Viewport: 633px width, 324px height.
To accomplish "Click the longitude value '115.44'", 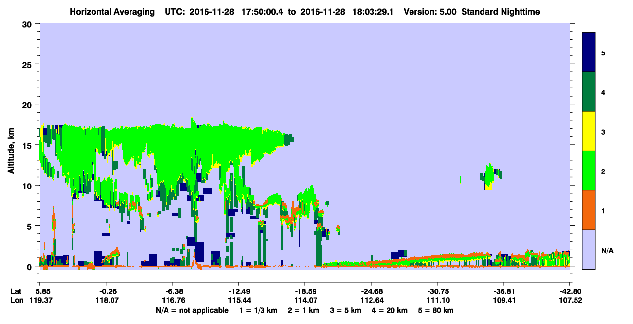I will click(x=239, y=300).
